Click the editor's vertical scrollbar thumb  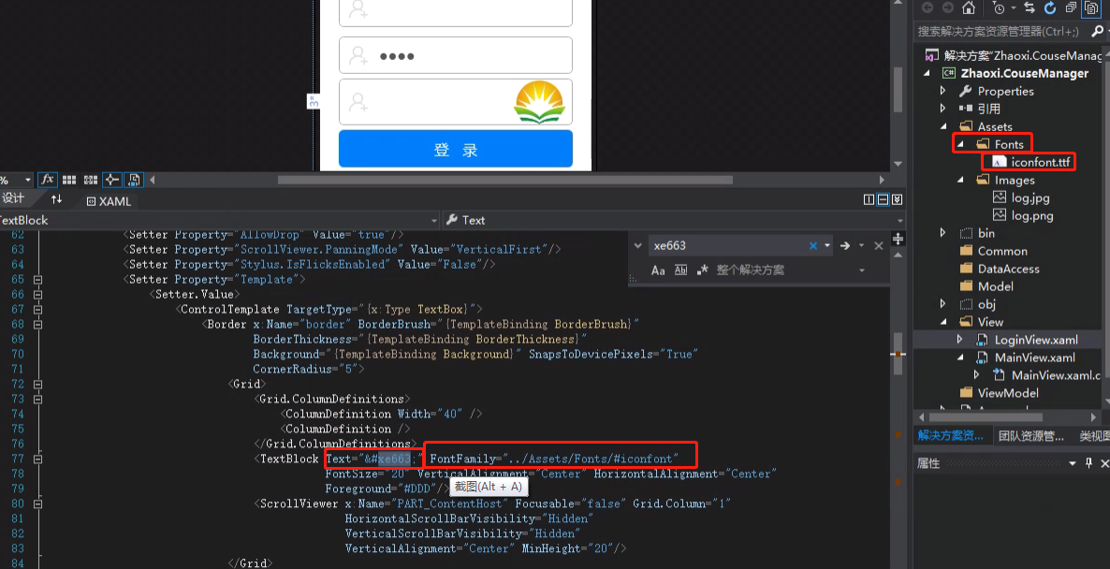coord(898,356)
